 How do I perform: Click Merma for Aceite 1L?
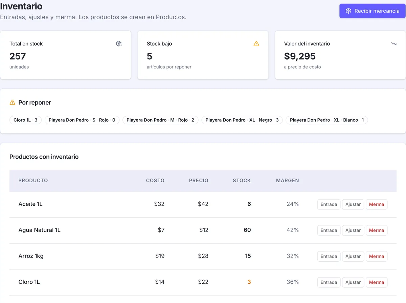[x=377, y=204]
